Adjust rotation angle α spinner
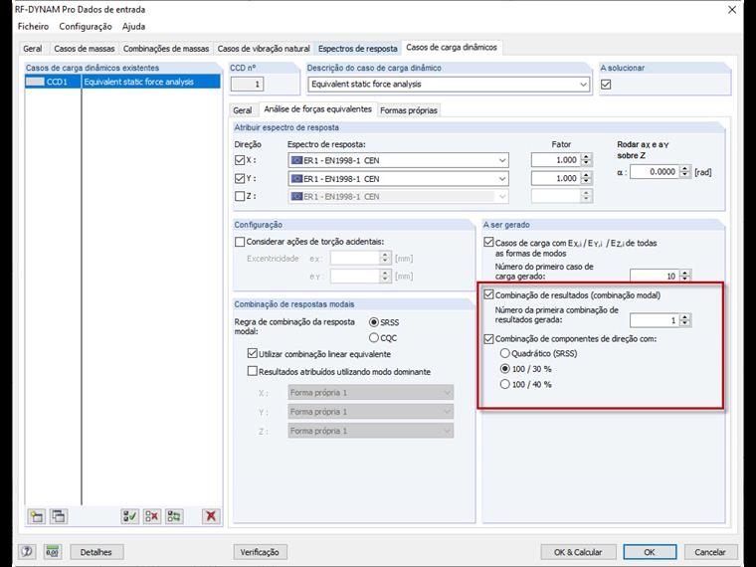This screenshot has height=567, width=756. click(685, 172)
